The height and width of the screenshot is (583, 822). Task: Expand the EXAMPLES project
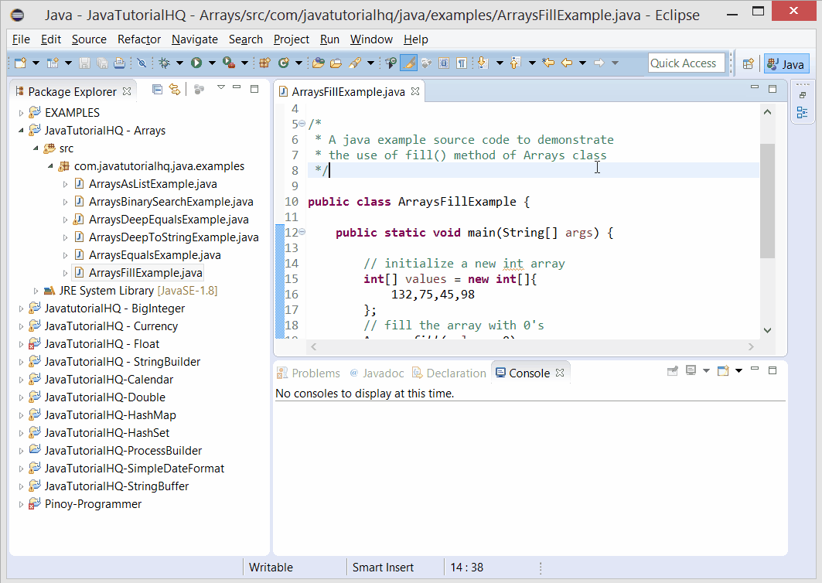point(20,112)
